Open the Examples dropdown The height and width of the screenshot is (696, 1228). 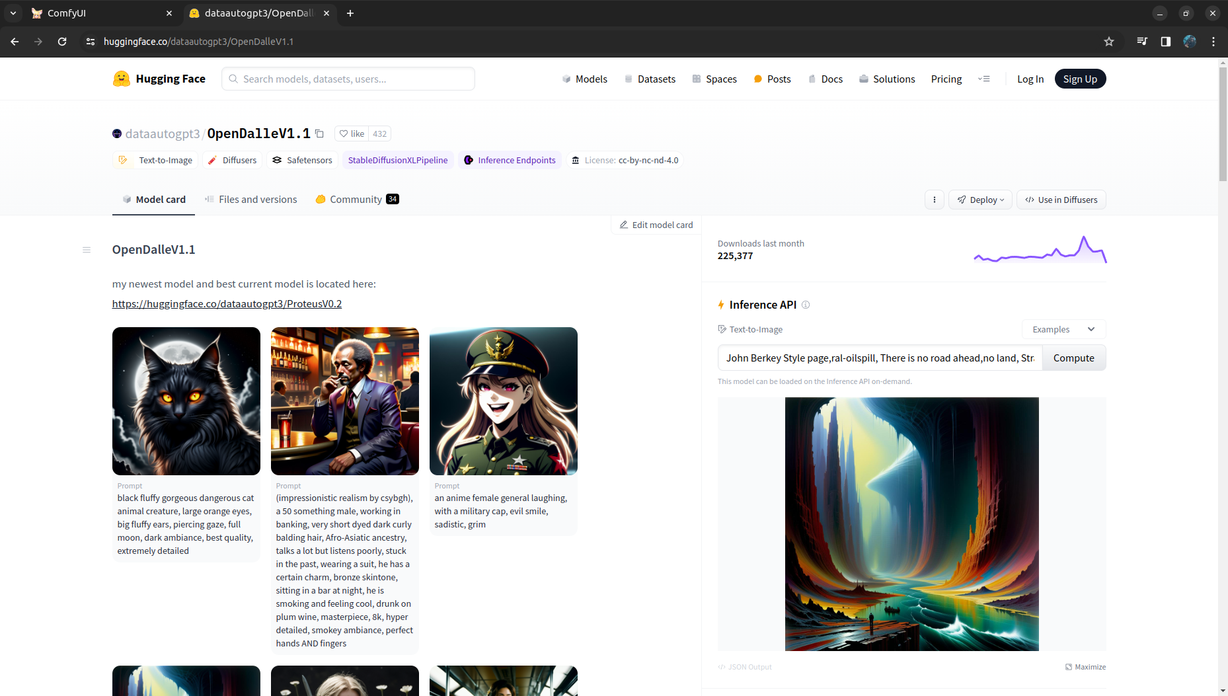[1063, 329]
